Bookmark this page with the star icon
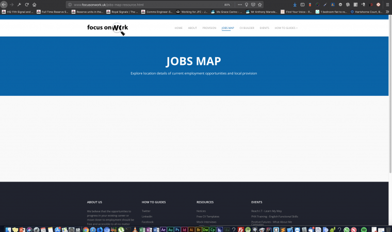 point(260,5)
